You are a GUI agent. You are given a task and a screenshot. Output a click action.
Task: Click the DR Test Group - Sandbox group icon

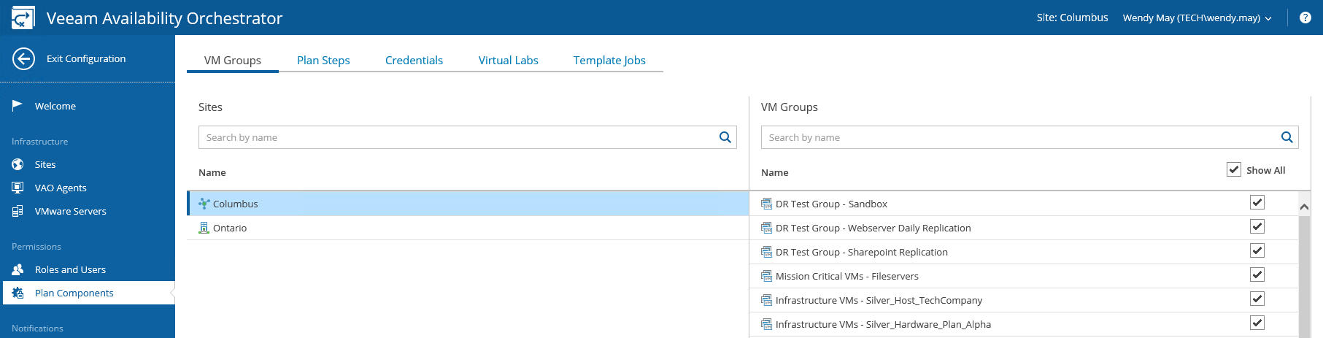click(766, 204)
